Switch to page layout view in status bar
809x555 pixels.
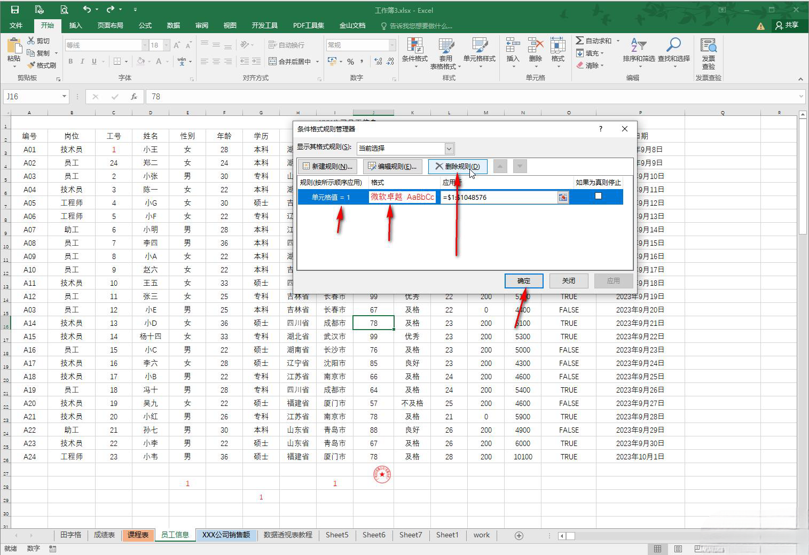678,549
